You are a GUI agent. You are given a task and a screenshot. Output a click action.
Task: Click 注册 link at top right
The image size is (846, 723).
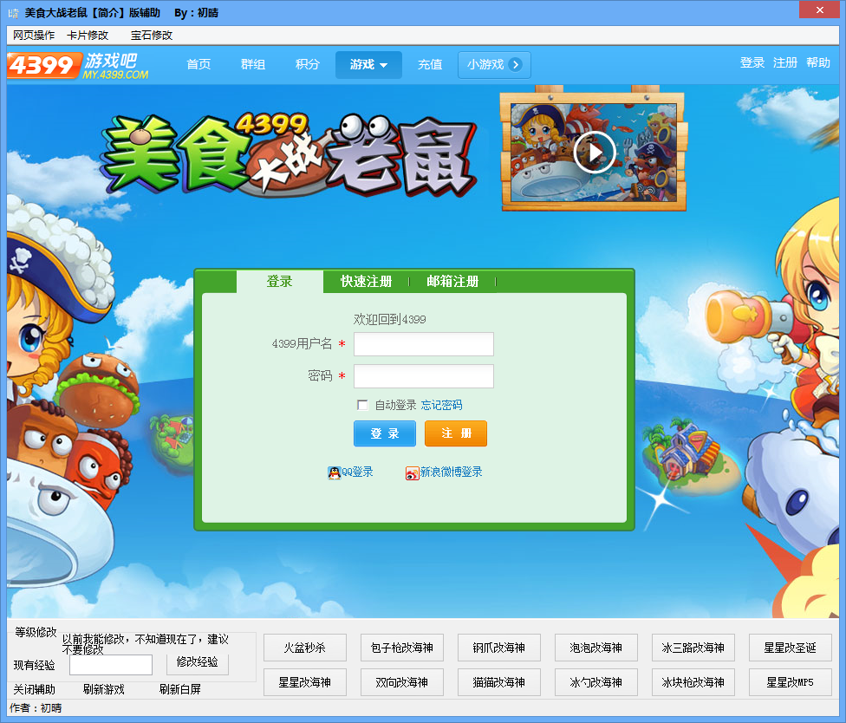(x=785, y=62)
